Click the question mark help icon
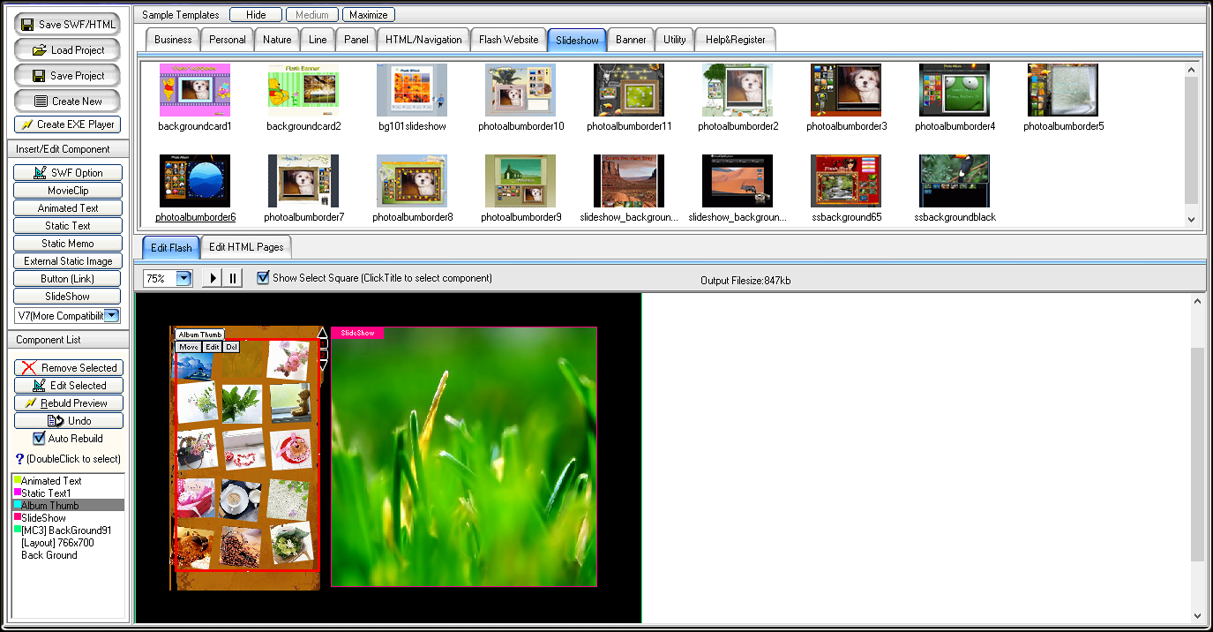1213x632 pixels. [19, 459]
